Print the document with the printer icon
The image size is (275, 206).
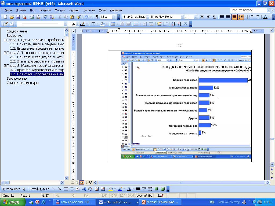coord(32,17)
